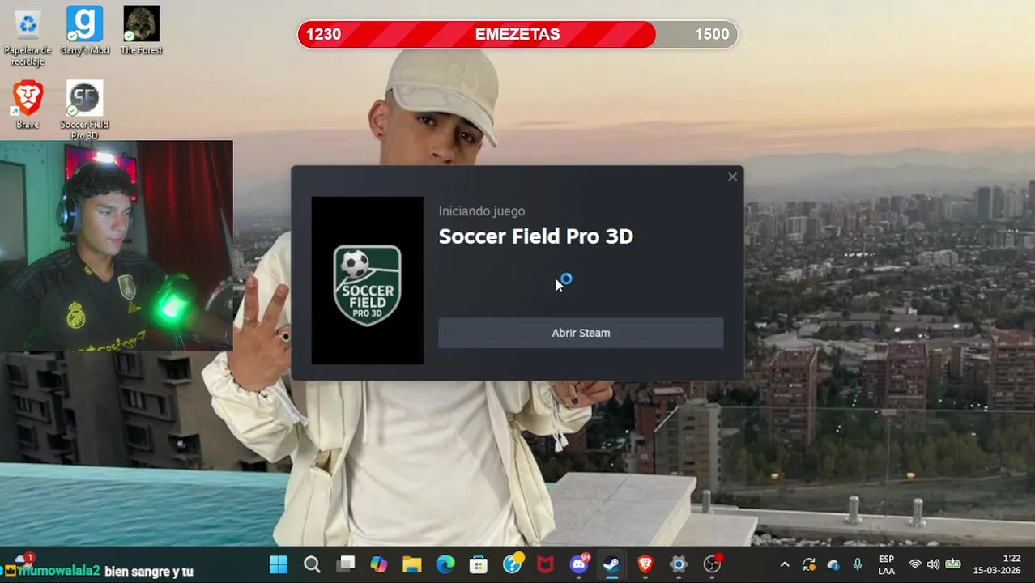The height and width of the screenshot is (583, 1035).
Task: Close the Soccer Field Pro 3D launch dialog
Action: click(x=732, y=177)
